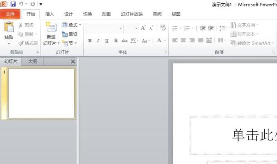Click the Decrease List Level icon
Screen dimensions: 277x164
tap(203, 28)
